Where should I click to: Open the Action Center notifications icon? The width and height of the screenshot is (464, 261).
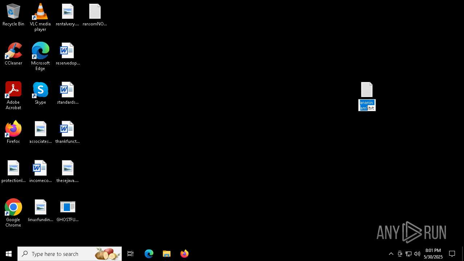coord(452,254)
